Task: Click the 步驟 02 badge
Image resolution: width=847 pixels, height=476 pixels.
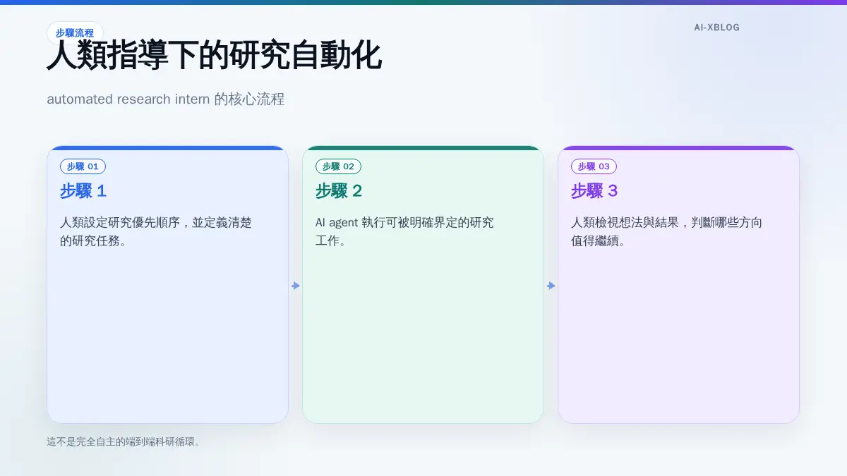Action: click(338, 166)
